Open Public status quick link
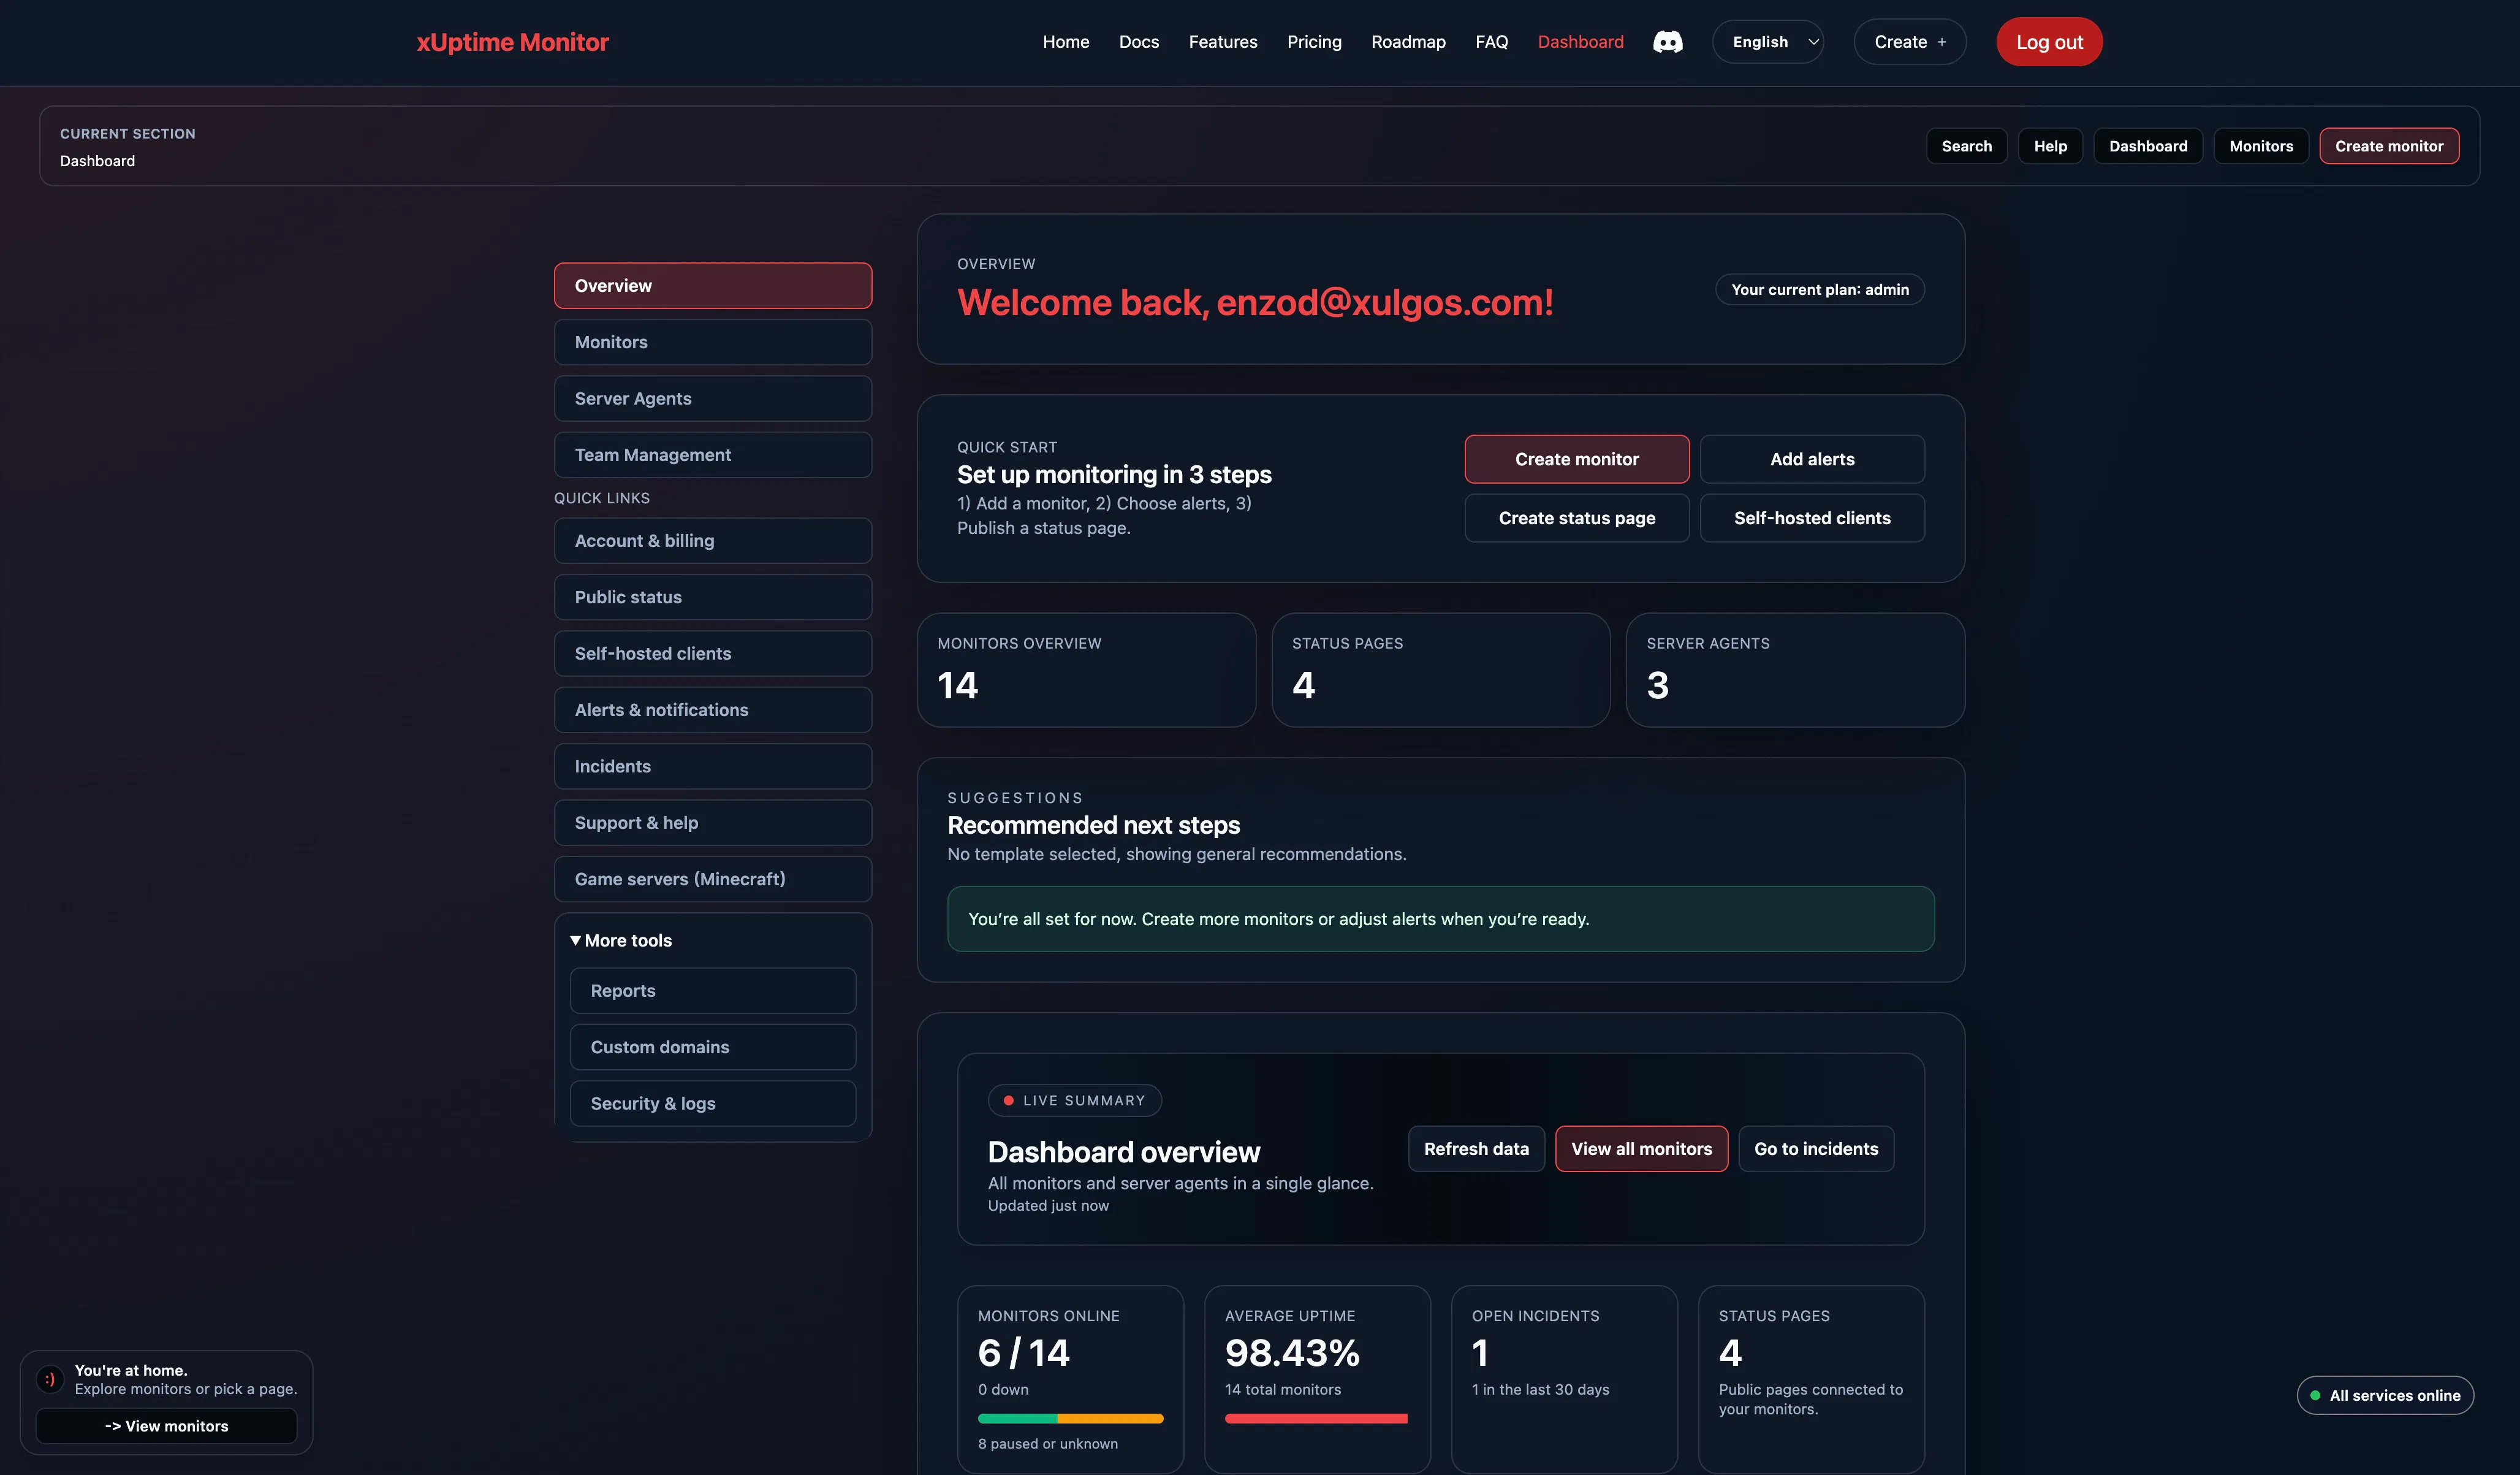Image resolution: width=2520 pixels, height=1475 pixels. (x=713, y=597)
